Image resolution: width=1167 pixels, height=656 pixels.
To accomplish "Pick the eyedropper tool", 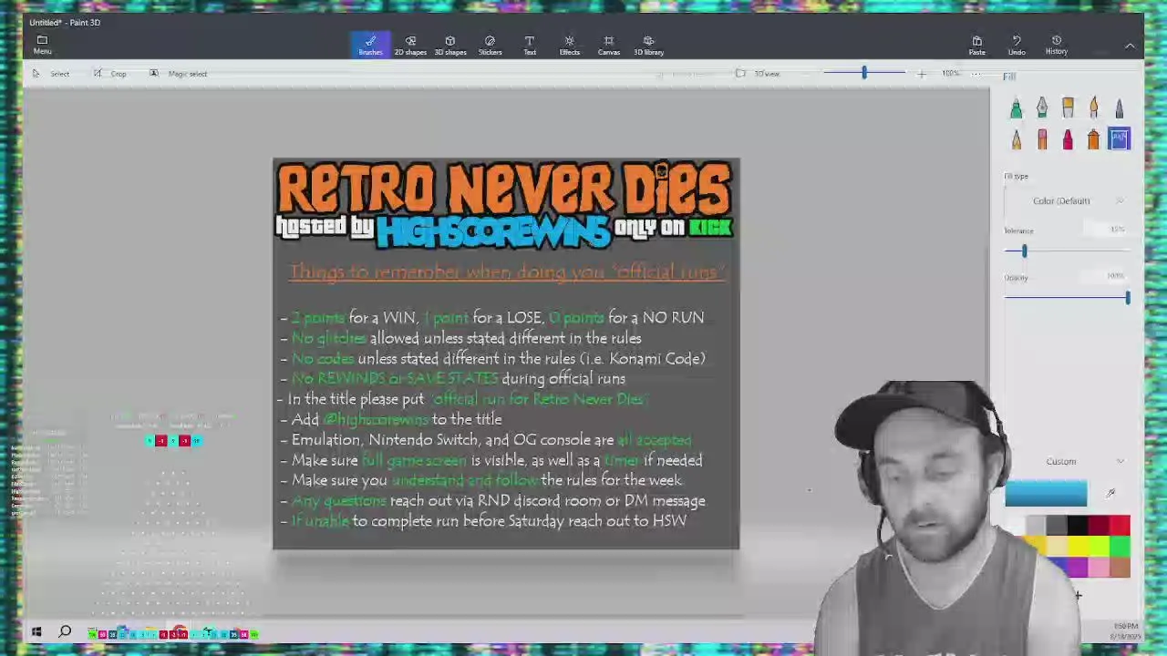I will (1110, 494).
